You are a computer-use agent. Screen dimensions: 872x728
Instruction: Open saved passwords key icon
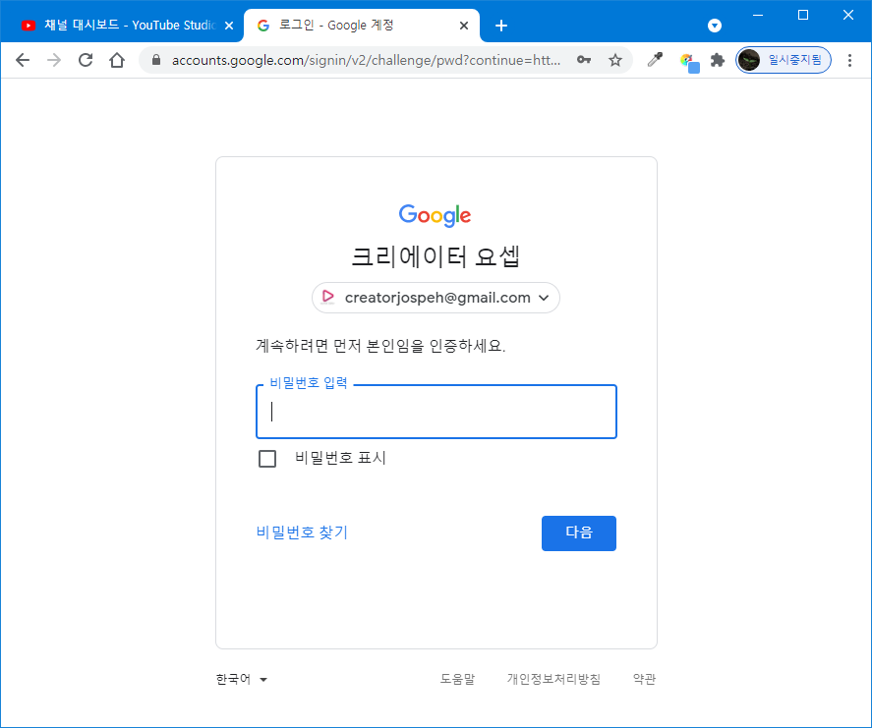[583, 60]
